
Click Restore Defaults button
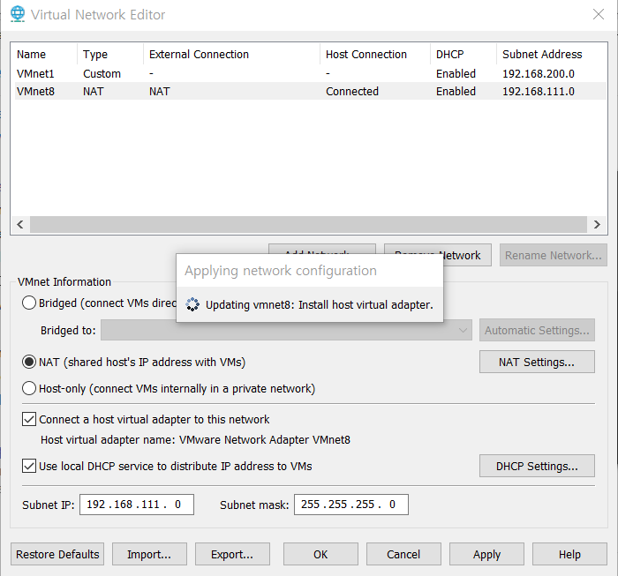click(57, 554)
